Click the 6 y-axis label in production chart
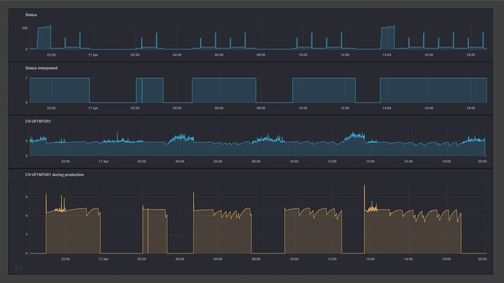504x283 pixels. (x=27, y=197)
